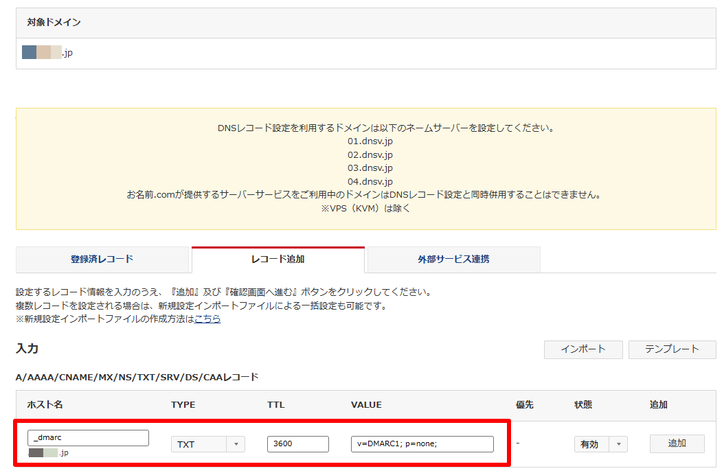Click the 01.dnsv.jp name server text
The image size is (724, 473).
point(370,141)
